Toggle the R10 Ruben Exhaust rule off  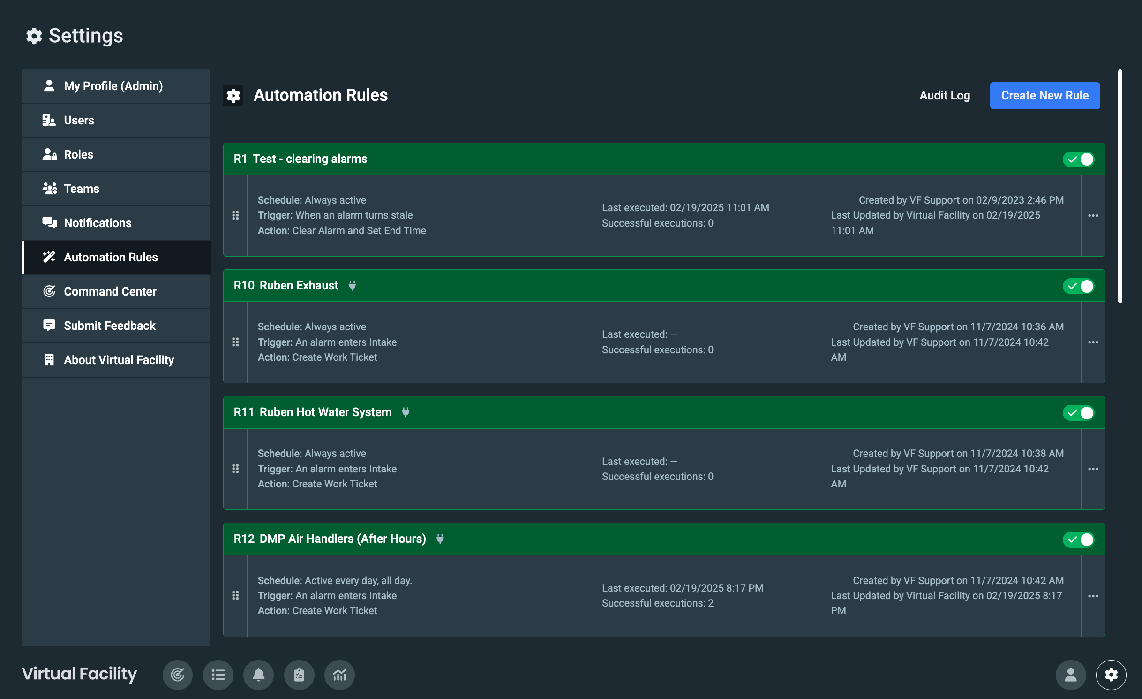pos(1079,286)
